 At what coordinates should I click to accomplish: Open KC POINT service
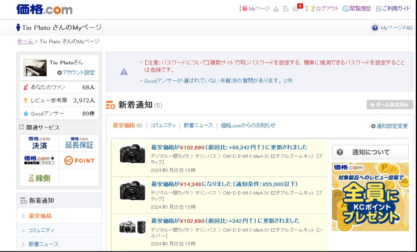[79, 161]
